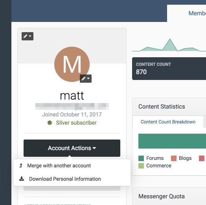Image resolution: width=206 pixels, height=205 pixels.
Task: Click the Silver subscriber group link
Action: click(76, 123)
